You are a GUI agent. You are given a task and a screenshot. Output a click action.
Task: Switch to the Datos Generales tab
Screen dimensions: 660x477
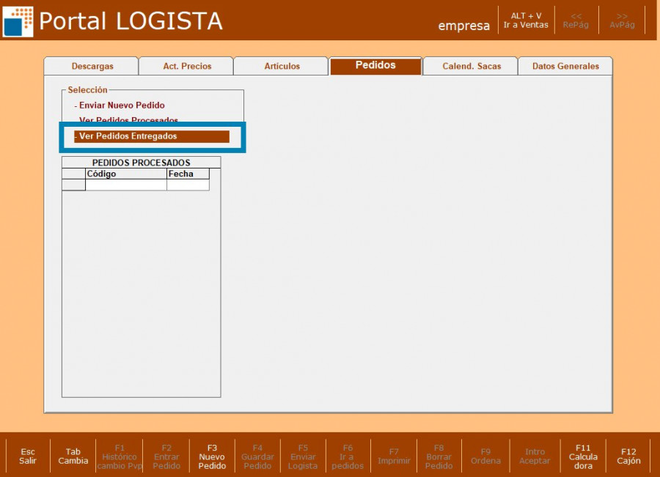coord(565,67)
